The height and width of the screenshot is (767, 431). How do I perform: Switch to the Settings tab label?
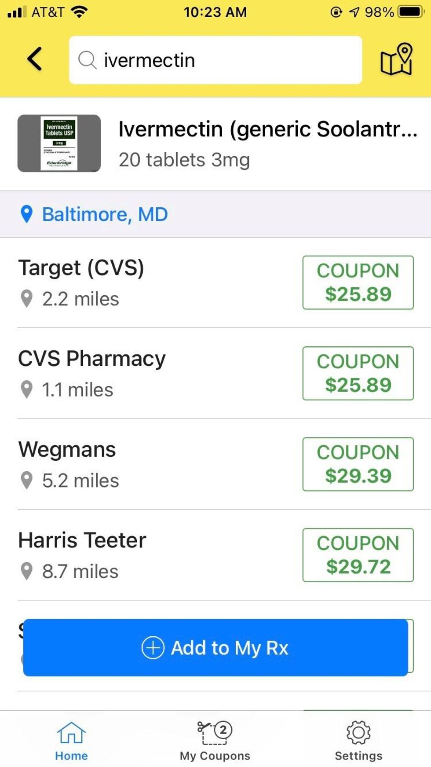coord(358,756)
